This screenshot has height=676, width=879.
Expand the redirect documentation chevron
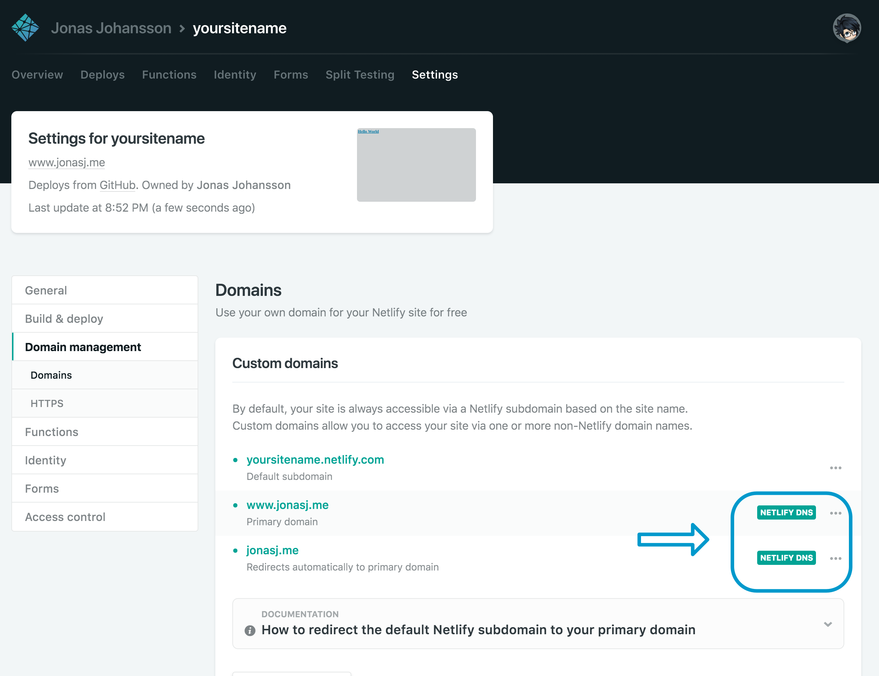click(828, 624)
